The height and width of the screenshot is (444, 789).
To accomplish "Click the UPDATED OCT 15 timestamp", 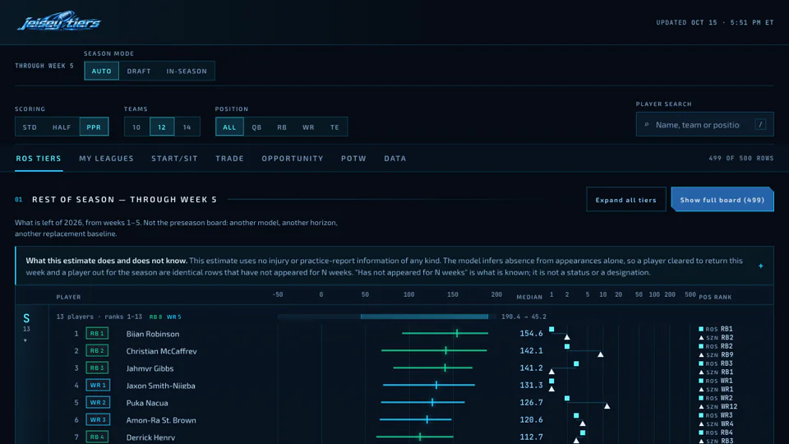I will tap(715, 22).
